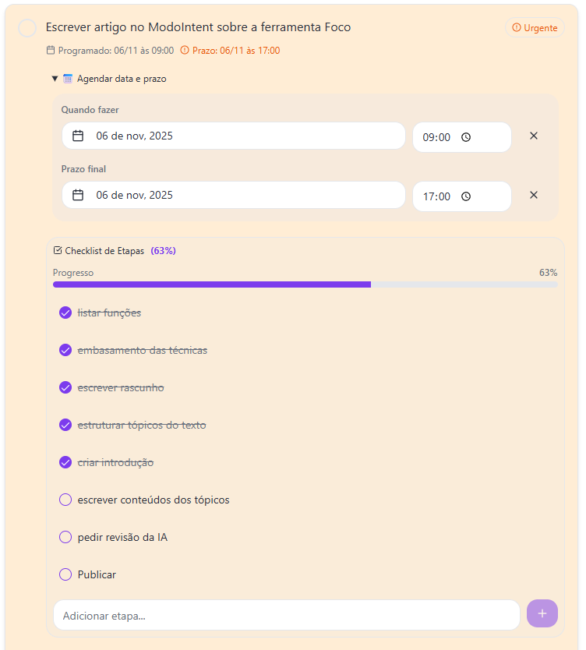Open the clock icon in the 09:00 field
Viewport: 586px width, 650px height.
(x=465, y=136)
